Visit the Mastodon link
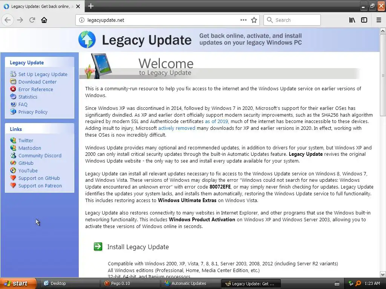Viewport: 386px width, 289px height. pos(30,148)
